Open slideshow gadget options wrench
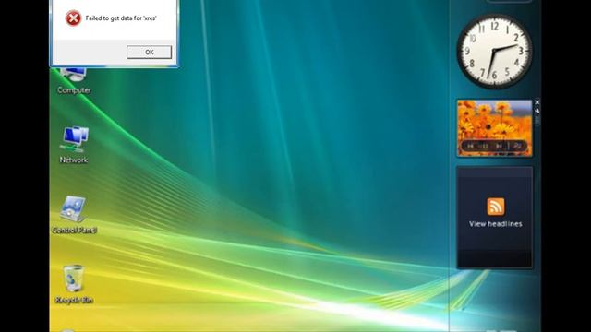 [537, 111]
